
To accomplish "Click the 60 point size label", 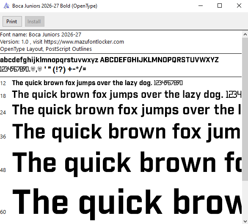I will pos(3,212).
